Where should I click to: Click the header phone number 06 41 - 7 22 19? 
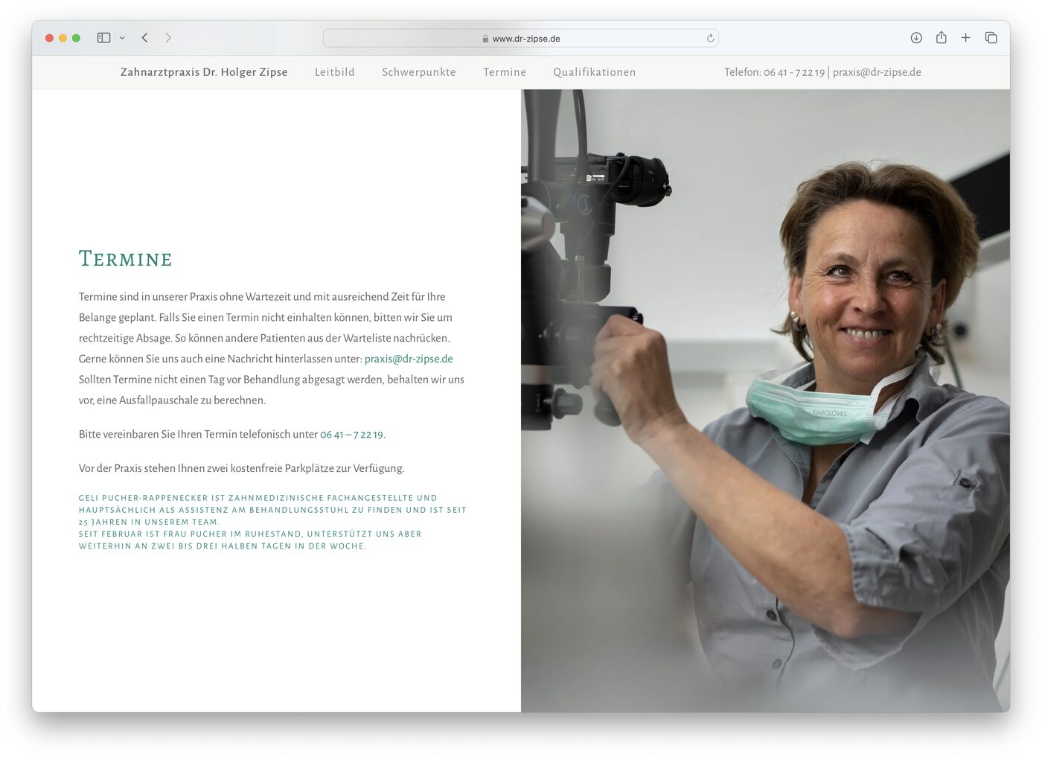tap(794, 72)
